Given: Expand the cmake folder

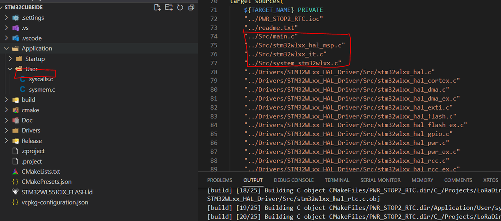Looking at the screenshot, I should tap(6, 110).
